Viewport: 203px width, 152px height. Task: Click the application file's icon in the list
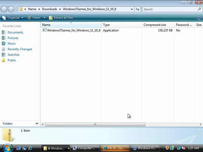click(x=45, y=30)
